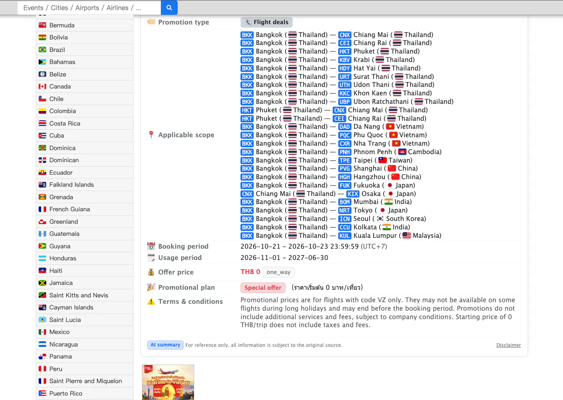Select Ecuador in the country list
Image resolution: width=563 pixels, height=400 pixels.
pyautogui.click(x=61, y=173)
